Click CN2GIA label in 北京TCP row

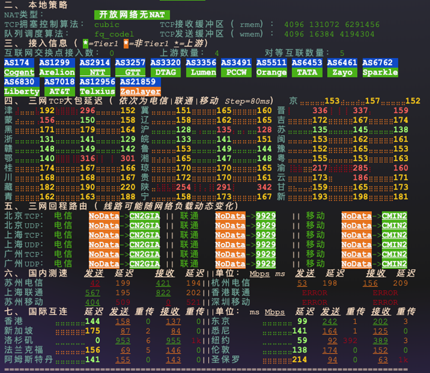(144, 216)
